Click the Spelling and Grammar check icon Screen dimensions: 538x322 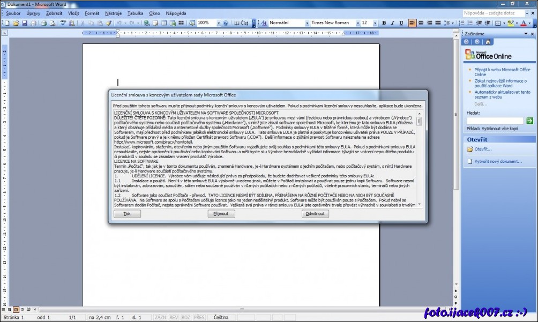click(63, 23)
